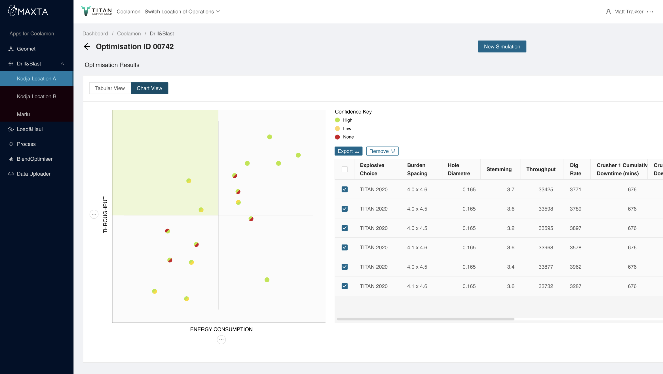Click the Export button

(x=348, y=151)
